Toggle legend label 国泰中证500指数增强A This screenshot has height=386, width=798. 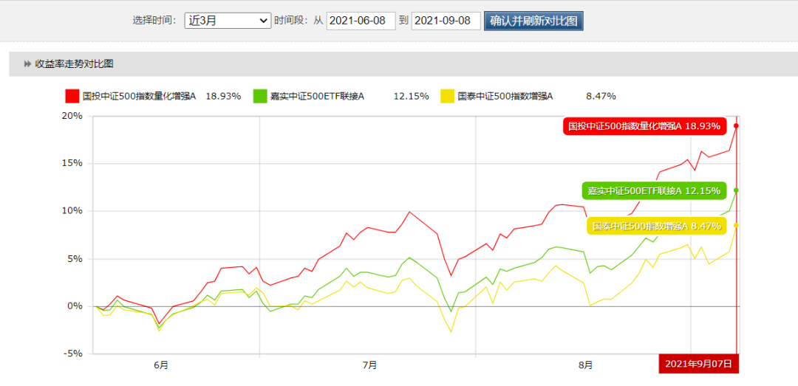click(x=505, y=96)
